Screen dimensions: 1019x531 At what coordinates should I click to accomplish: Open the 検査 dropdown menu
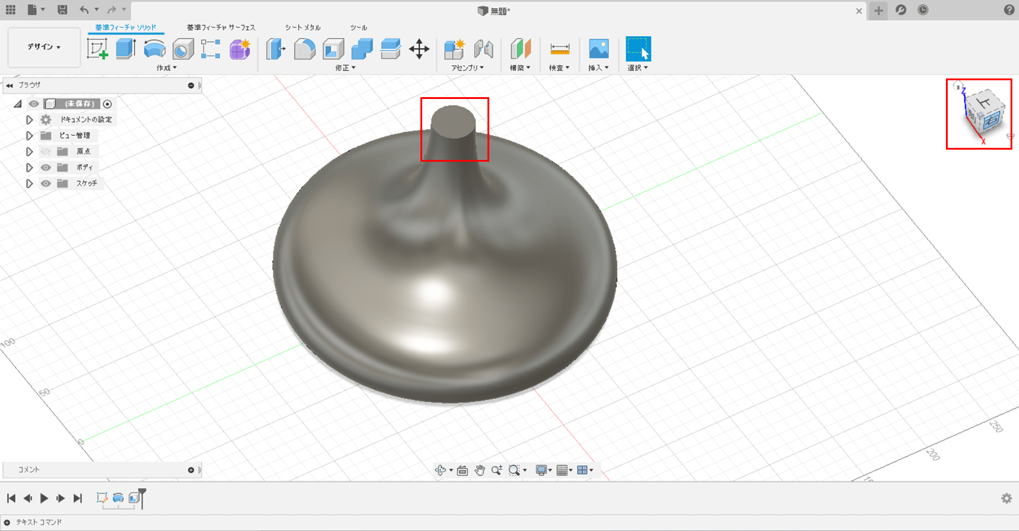coord(559,68)
